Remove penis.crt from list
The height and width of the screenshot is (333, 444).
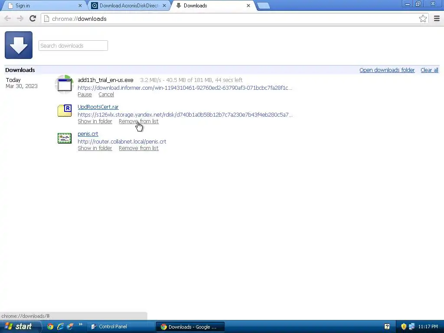(x=138, y=148)
